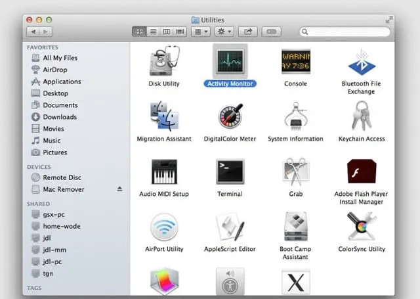This screenshot has width=420, height=299.
Task: Switch to icon view
Action: pyautogui.click(x=139, y=32)
